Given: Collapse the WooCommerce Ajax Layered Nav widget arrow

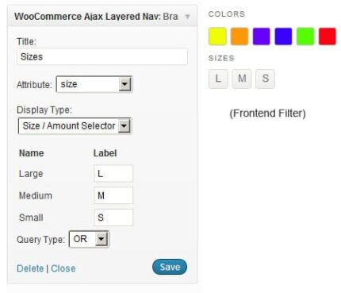Looking at the screenshot, I should pos(187,17).
